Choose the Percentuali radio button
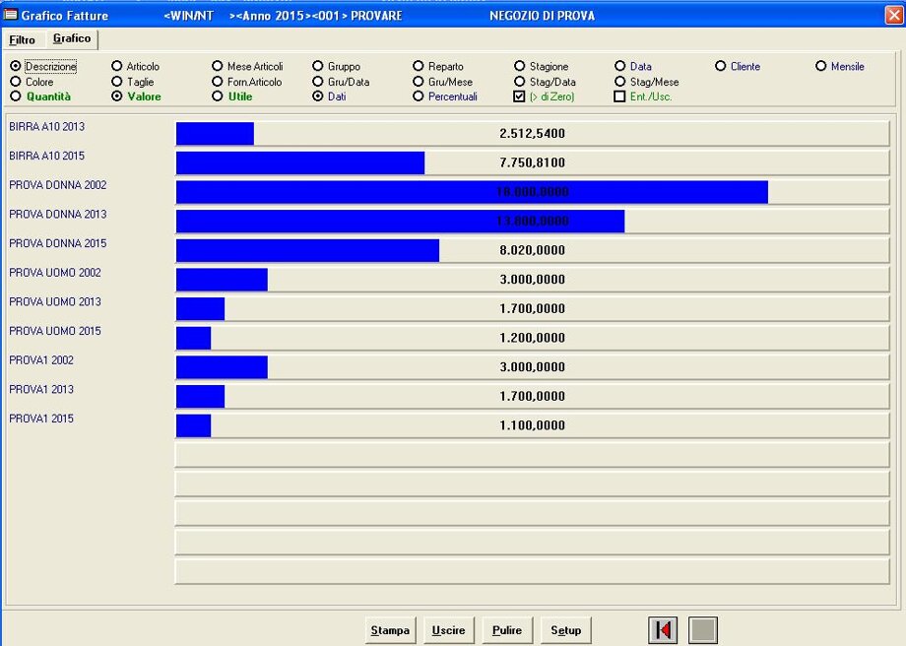The height and width of the screenshot is (646, 906). (x=419, y=97)
